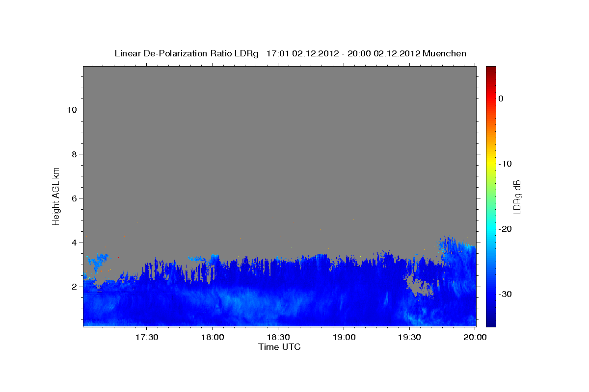Click the height axis value 8
Viewport: 589px width, 392px height.
coord(74,154)
